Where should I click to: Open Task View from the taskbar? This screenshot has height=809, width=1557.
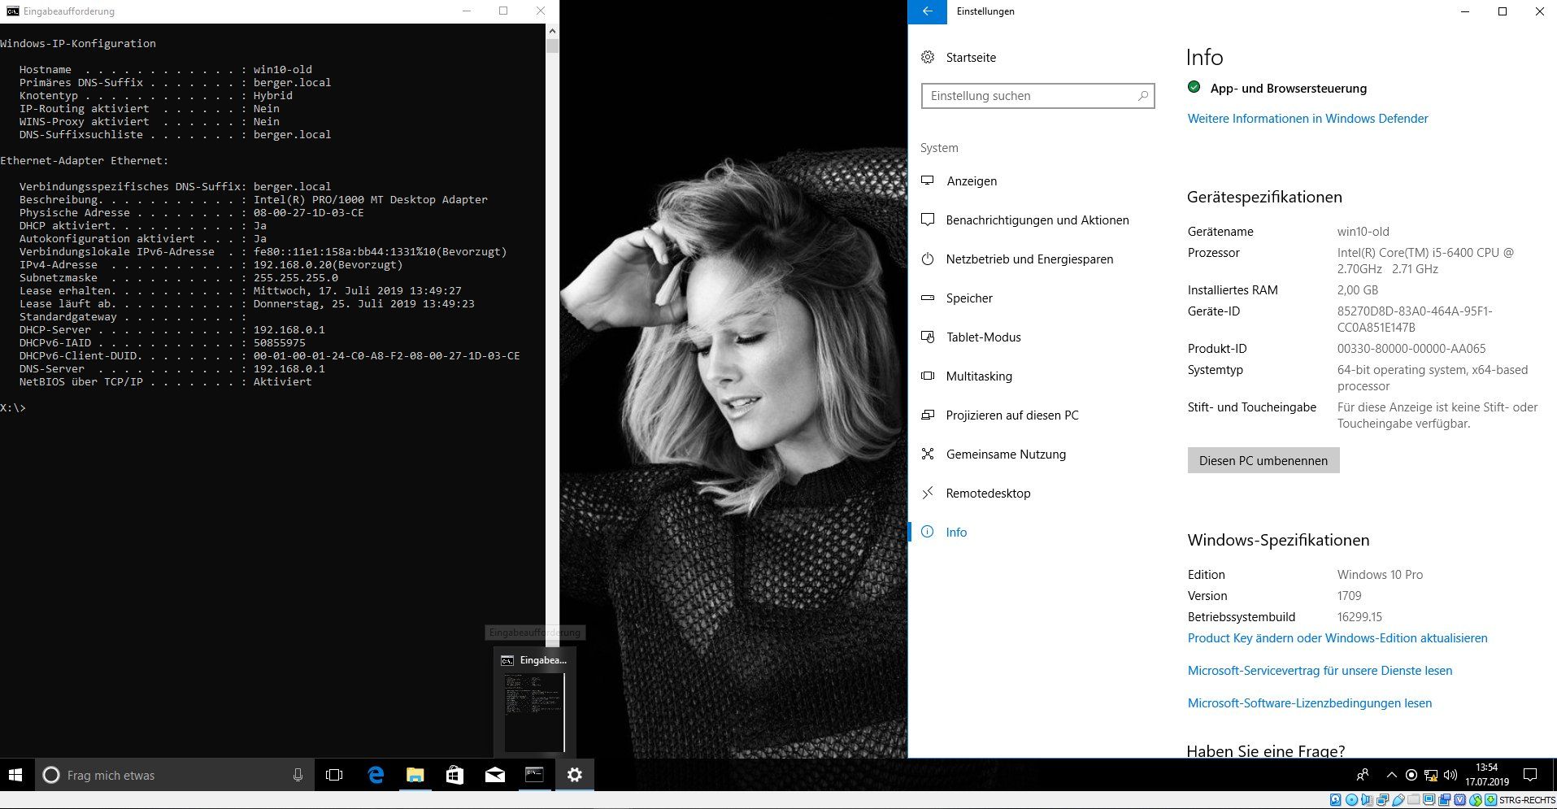(x=333, y=775)
